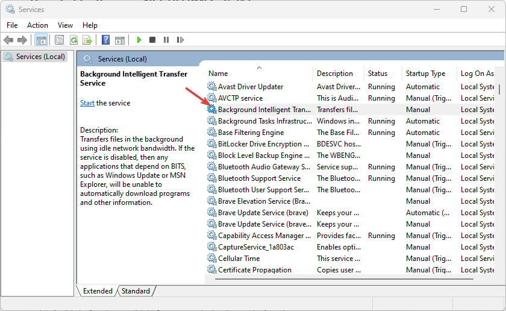Screen dimensions: 506x311
Task: Click the Export List toolbar icon
Action: click(87, 40)
